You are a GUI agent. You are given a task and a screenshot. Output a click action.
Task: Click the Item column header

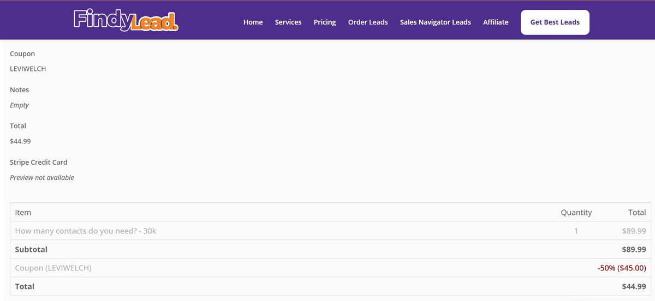pyautogui.click(x=23, y=213)
